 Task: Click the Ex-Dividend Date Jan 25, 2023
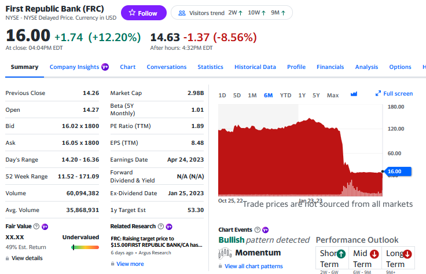[186, 193]
